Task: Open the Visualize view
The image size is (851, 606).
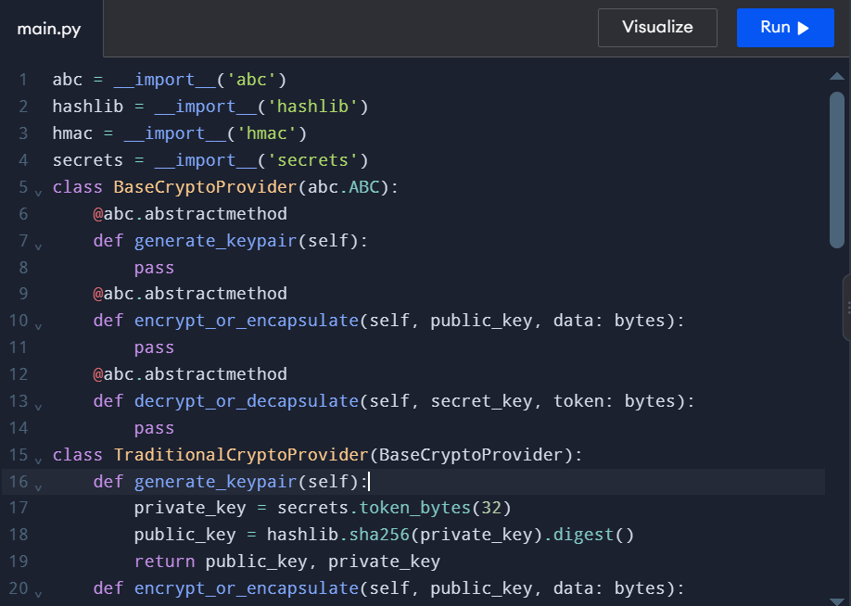Action: point(657,28)
